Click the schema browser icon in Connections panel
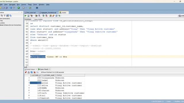 coord(7,15)
